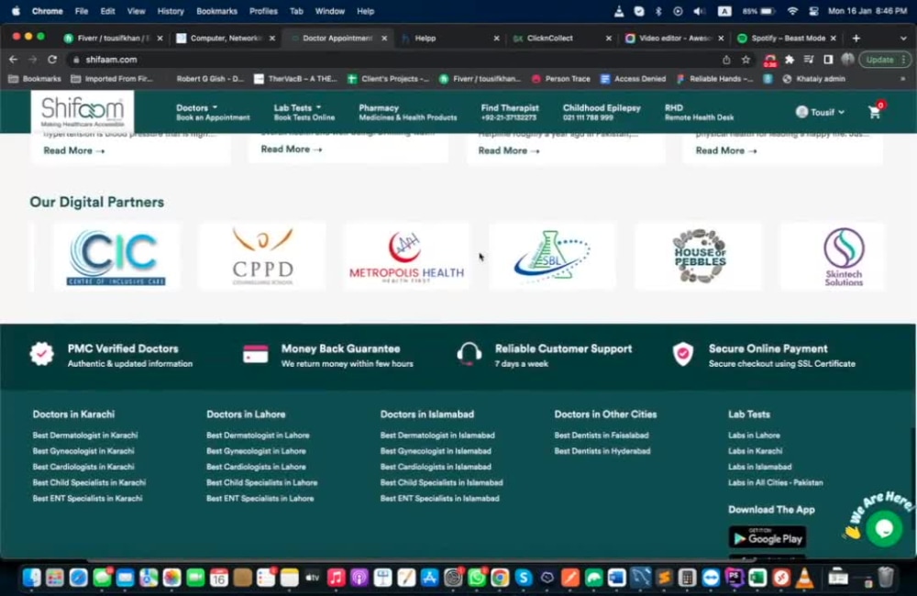This screenshot has height=596, width=917.
Task: Open the House of Pebbles logo
Action: tap(700, 257)
